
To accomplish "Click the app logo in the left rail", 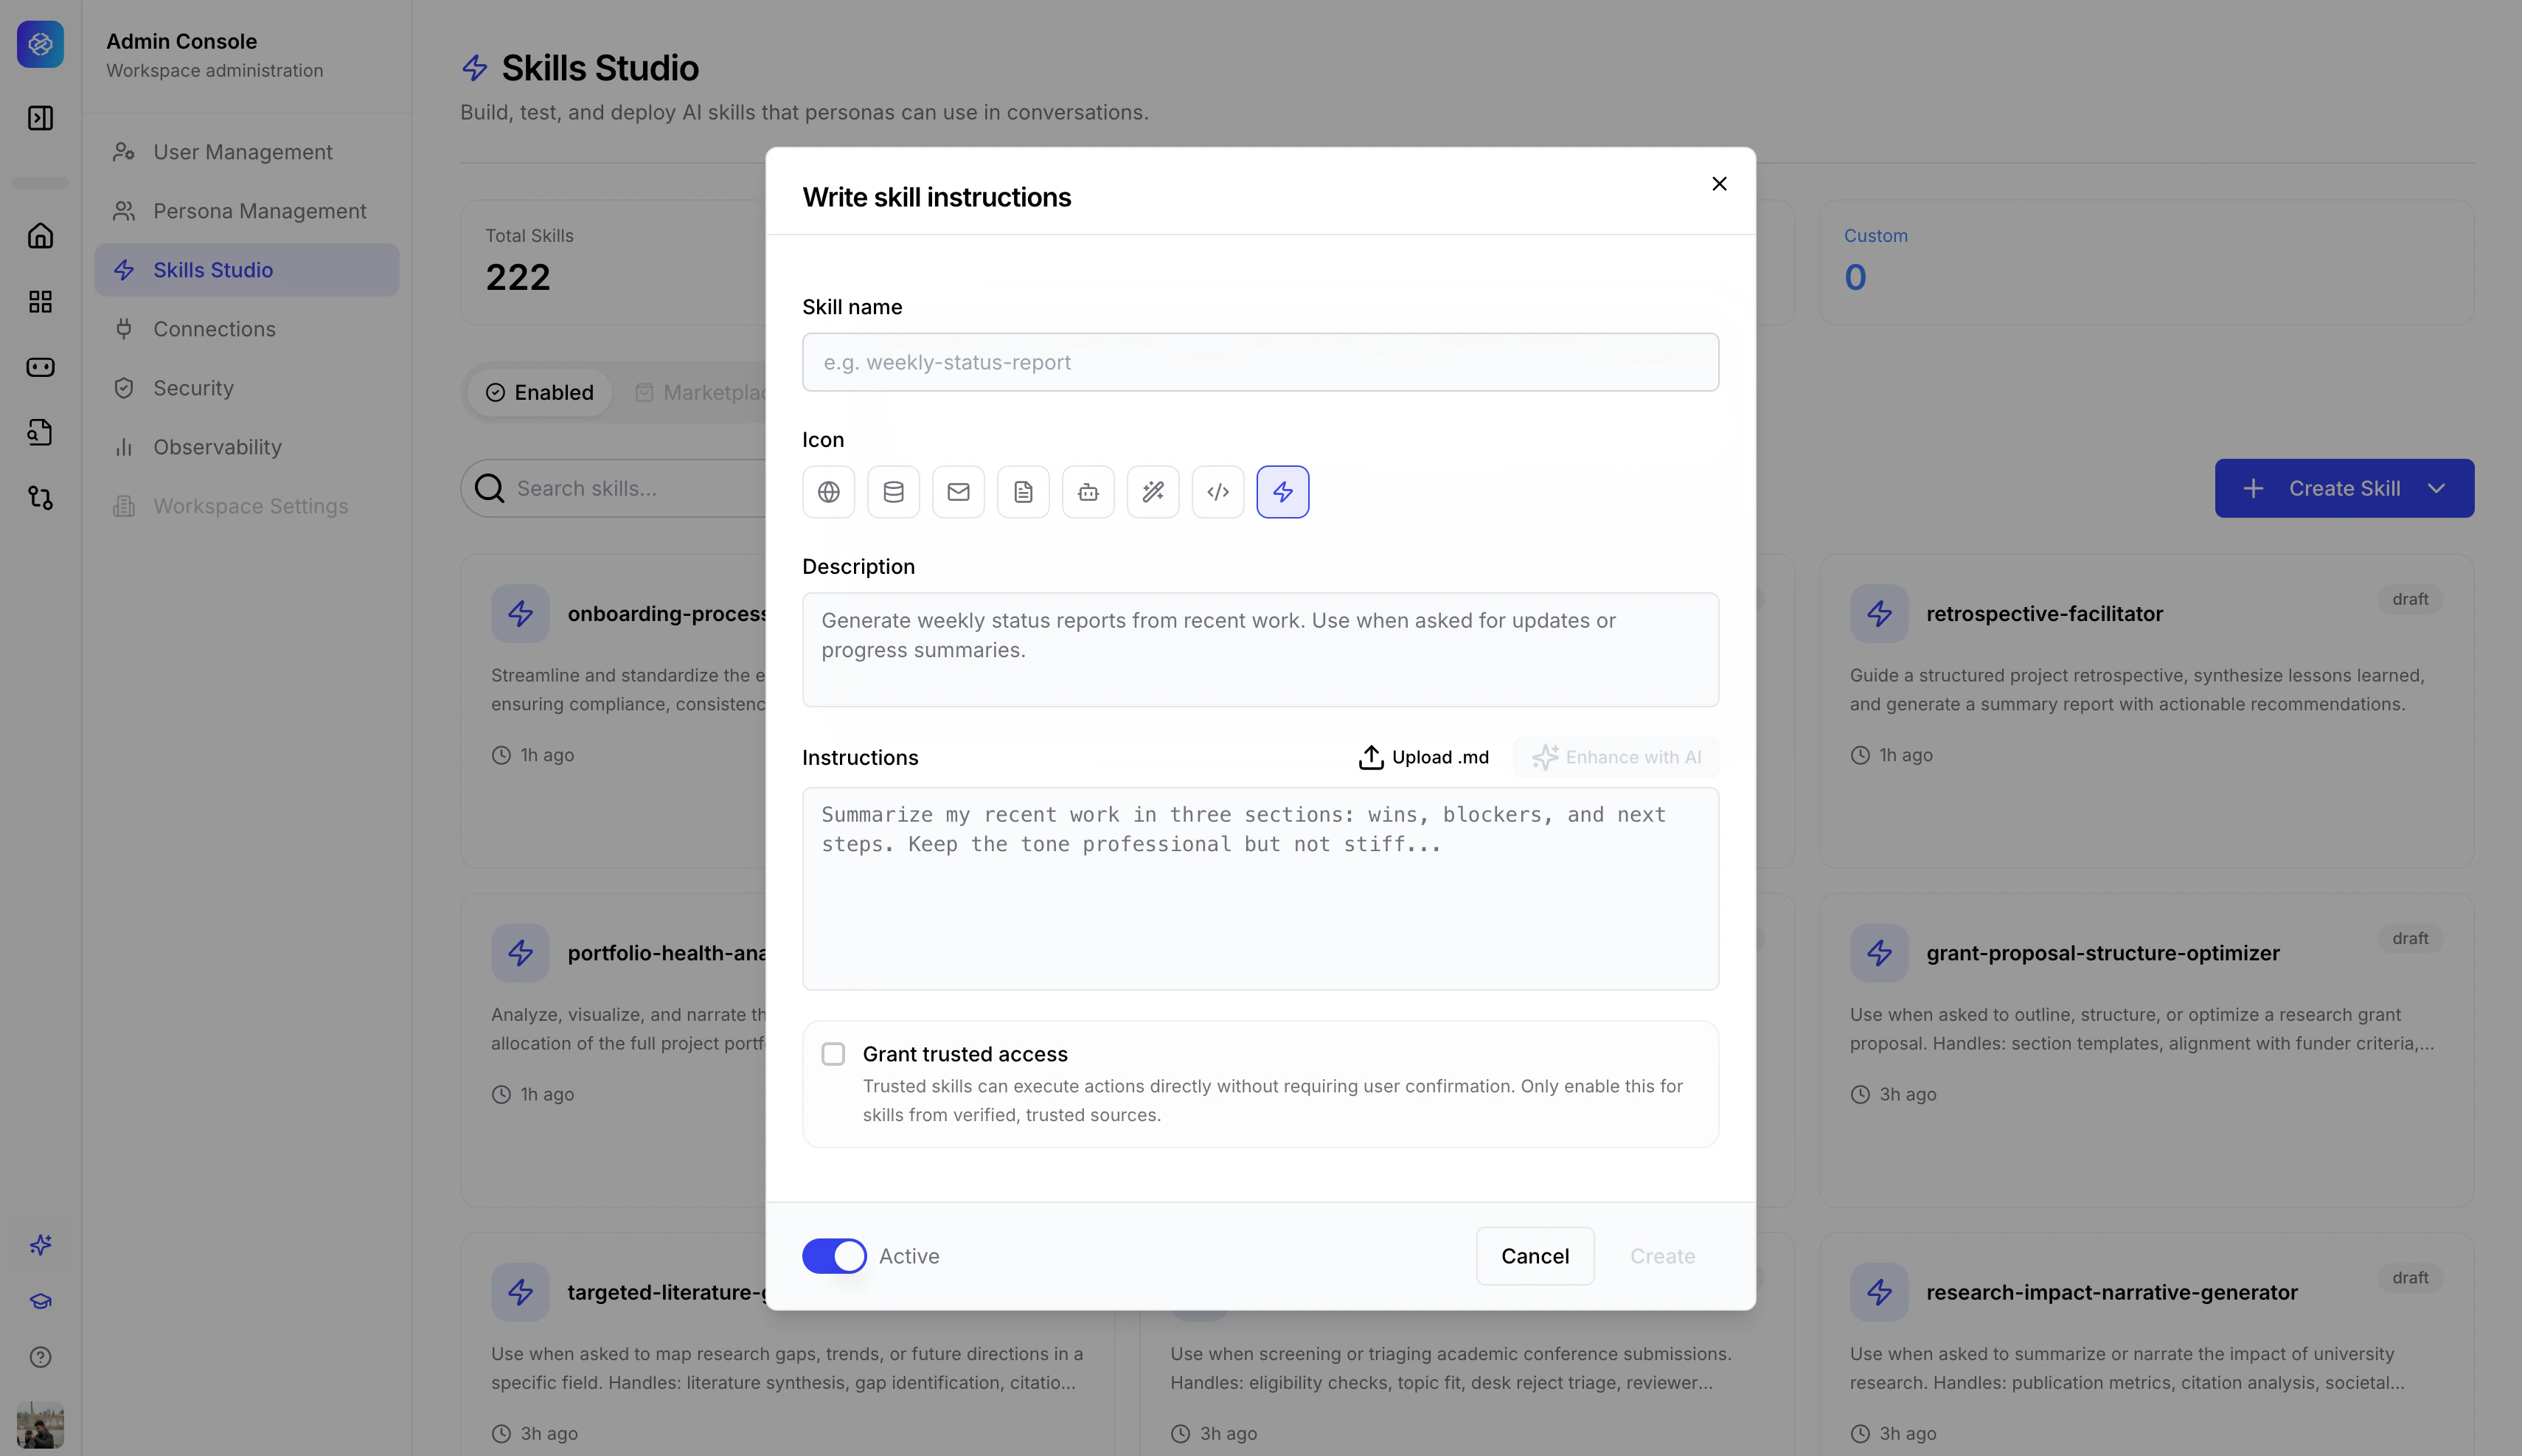I will pos(40,44).
